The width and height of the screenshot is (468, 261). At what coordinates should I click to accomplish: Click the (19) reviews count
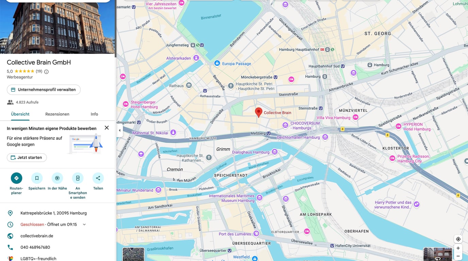click(39, 71)
